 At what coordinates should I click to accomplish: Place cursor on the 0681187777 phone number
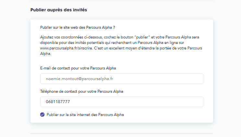tap(58, 102)
